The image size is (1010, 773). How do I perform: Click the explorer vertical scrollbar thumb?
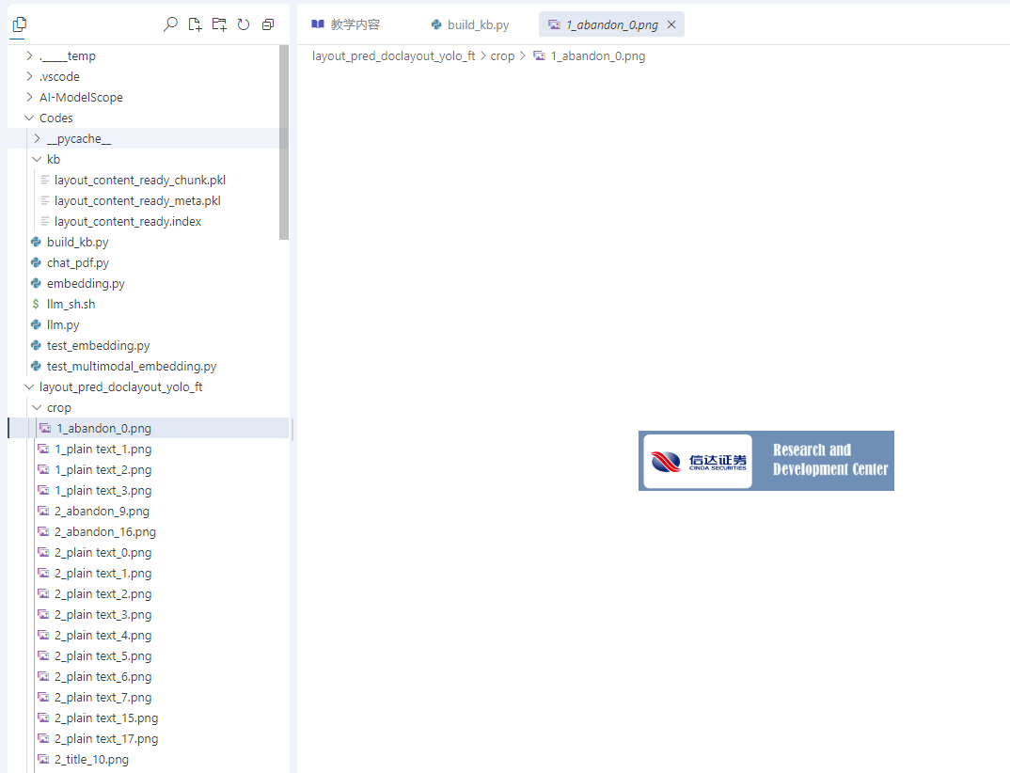point(284,142)
